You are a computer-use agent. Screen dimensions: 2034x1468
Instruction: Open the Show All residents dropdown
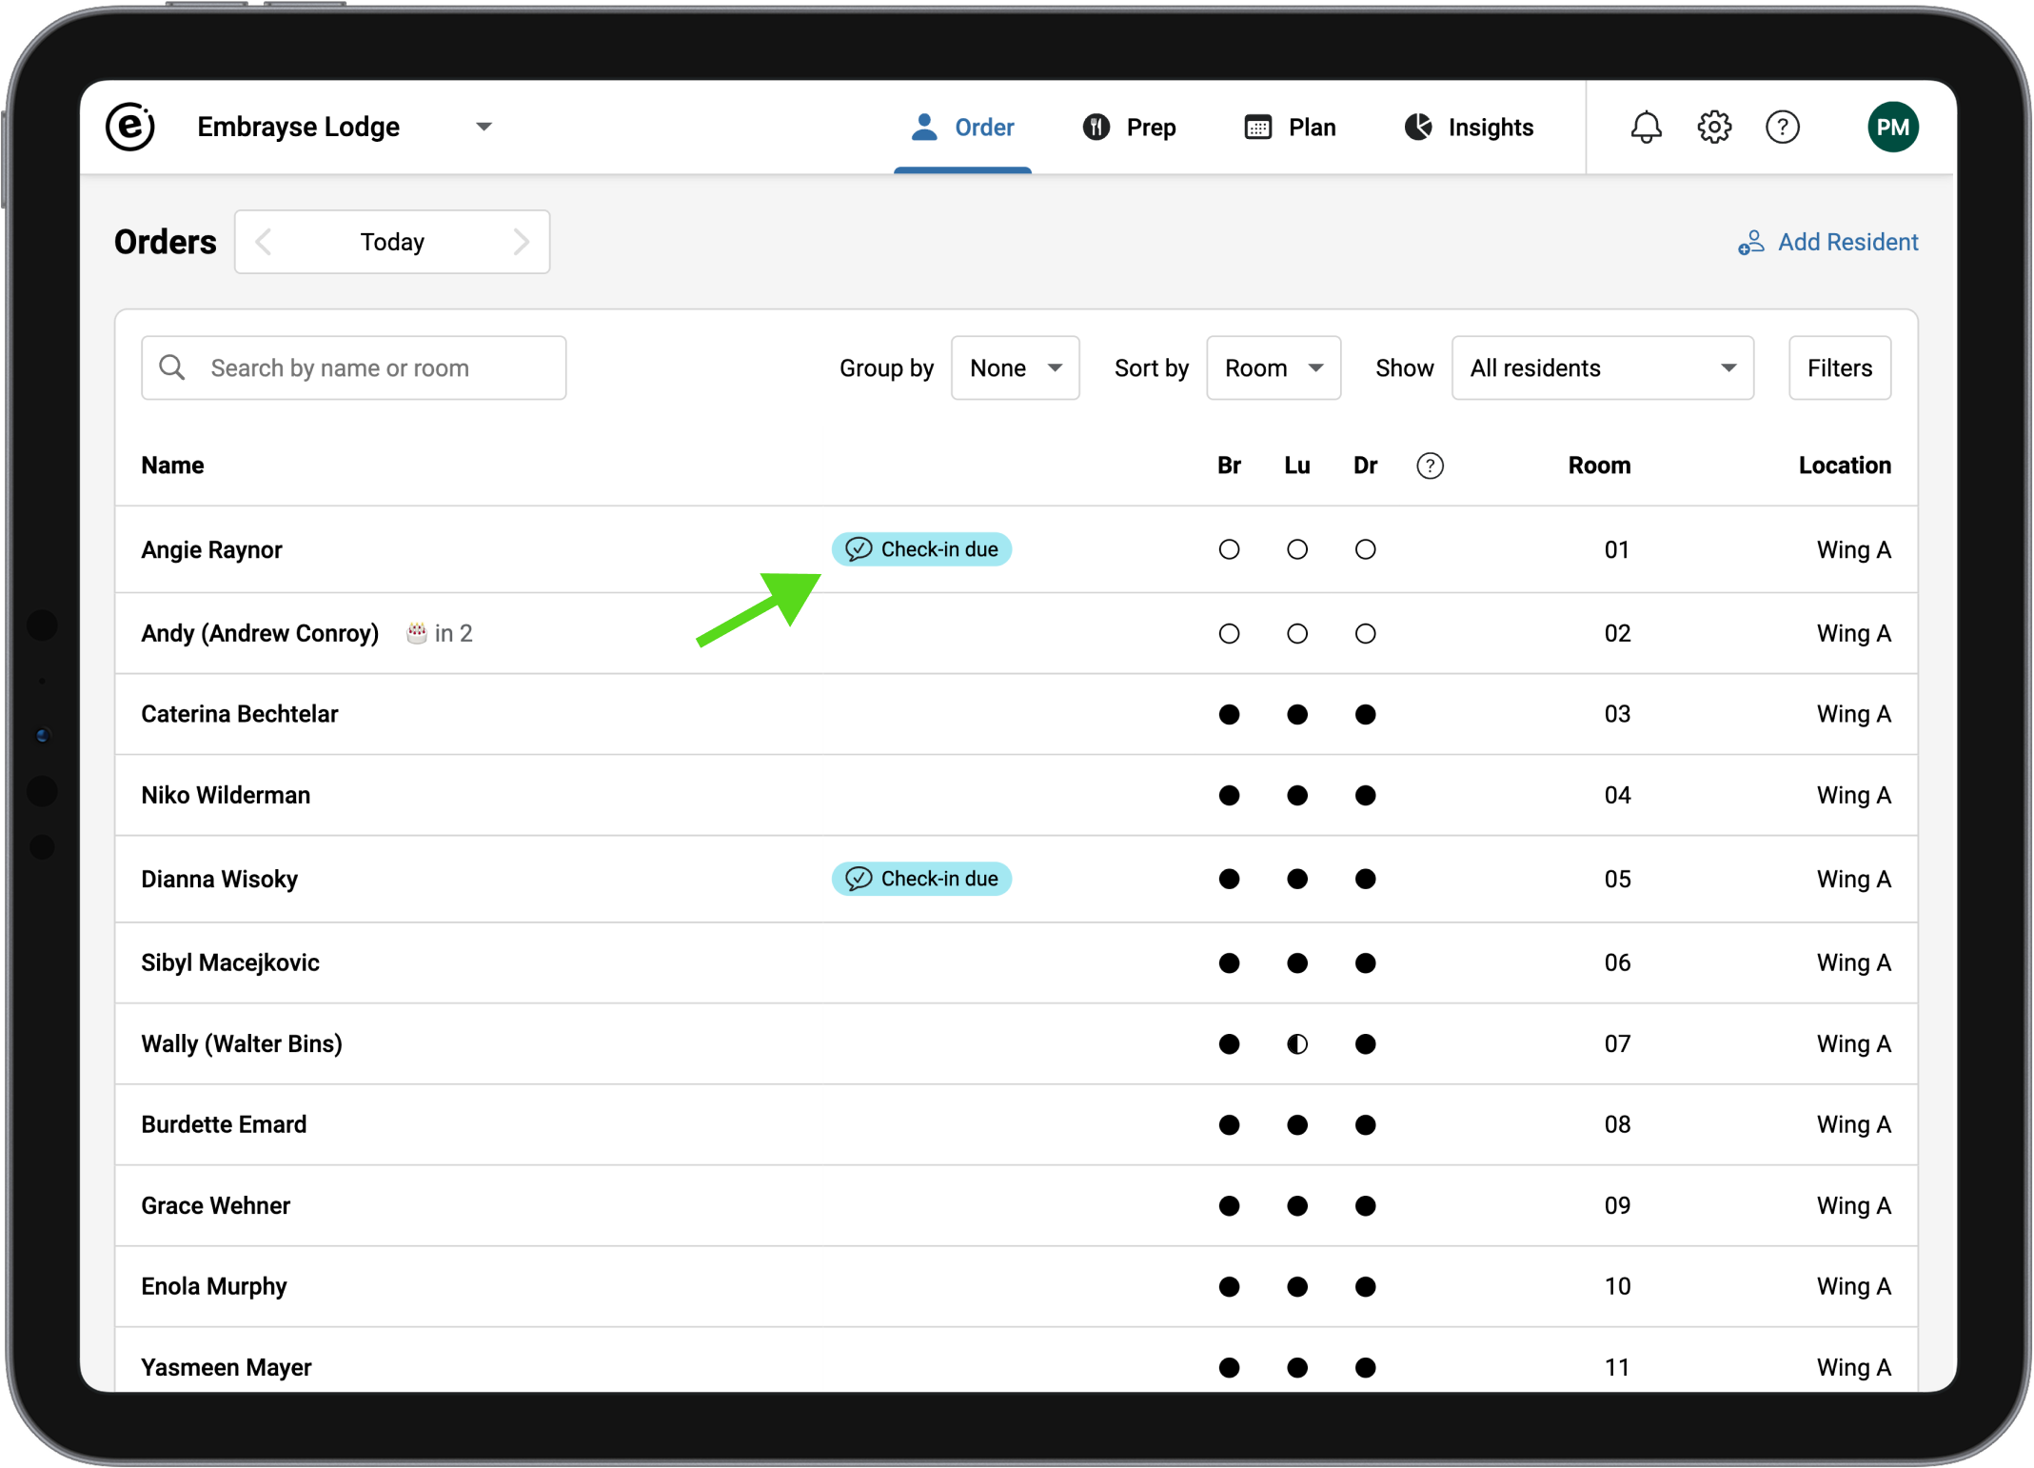[1602, 367]
